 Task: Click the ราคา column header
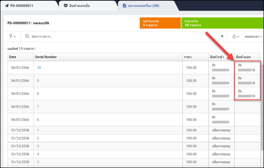(x=187, y=57)
